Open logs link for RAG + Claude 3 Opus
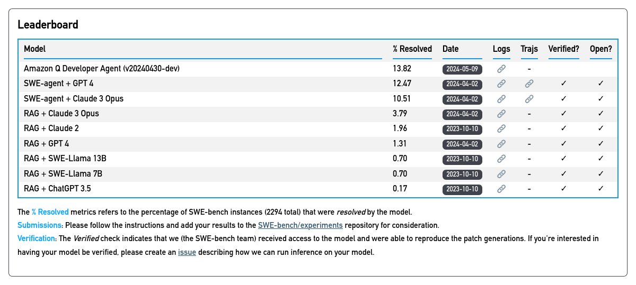Image resolution: width=636 pixels, height=285 pixels. click(501, 114)
